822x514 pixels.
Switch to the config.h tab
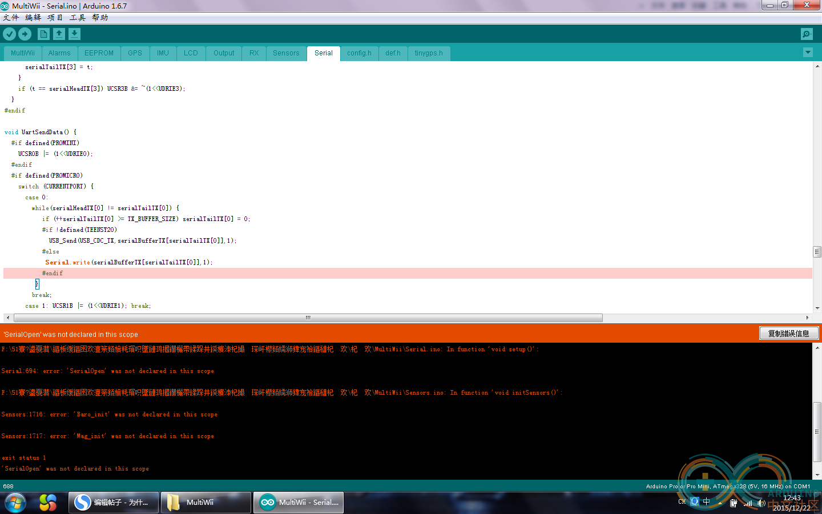click(360, 53)
